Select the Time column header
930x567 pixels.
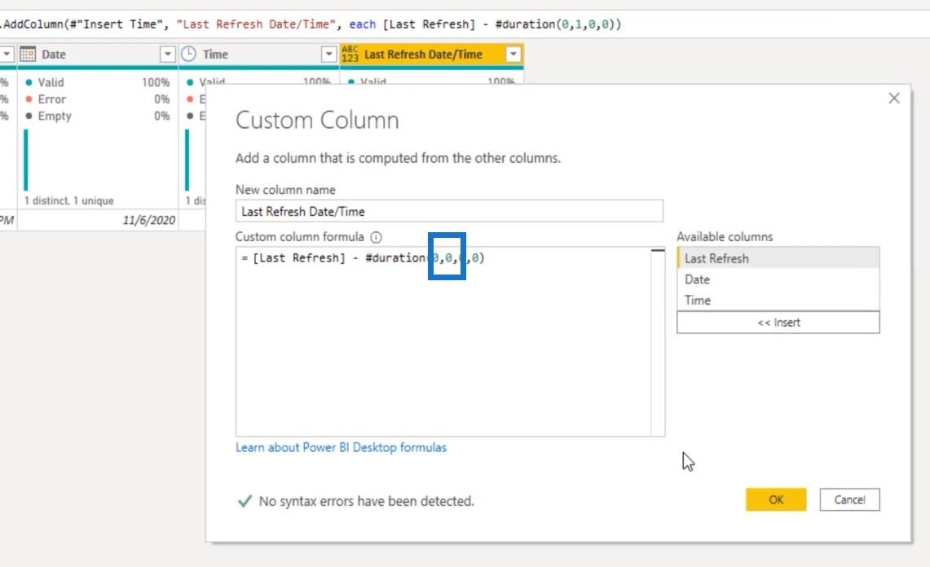point(259,54)
